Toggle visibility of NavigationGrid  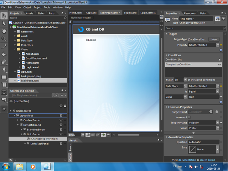[x=61, y=125]
